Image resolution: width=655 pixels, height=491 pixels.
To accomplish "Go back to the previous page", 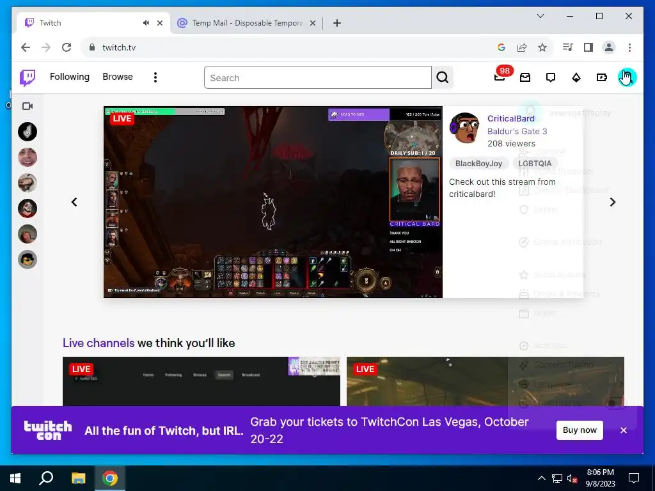I will point(26,47).
